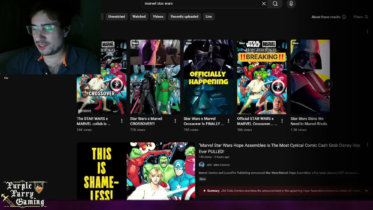Open 'The STAR WARS x MARVEL collab is ...' short title
The image size is (373, 210).
click(x=94, y=121)
